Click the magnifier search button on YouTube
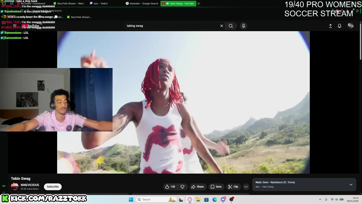This screenshot has height=204, width=362. (231, 26)
